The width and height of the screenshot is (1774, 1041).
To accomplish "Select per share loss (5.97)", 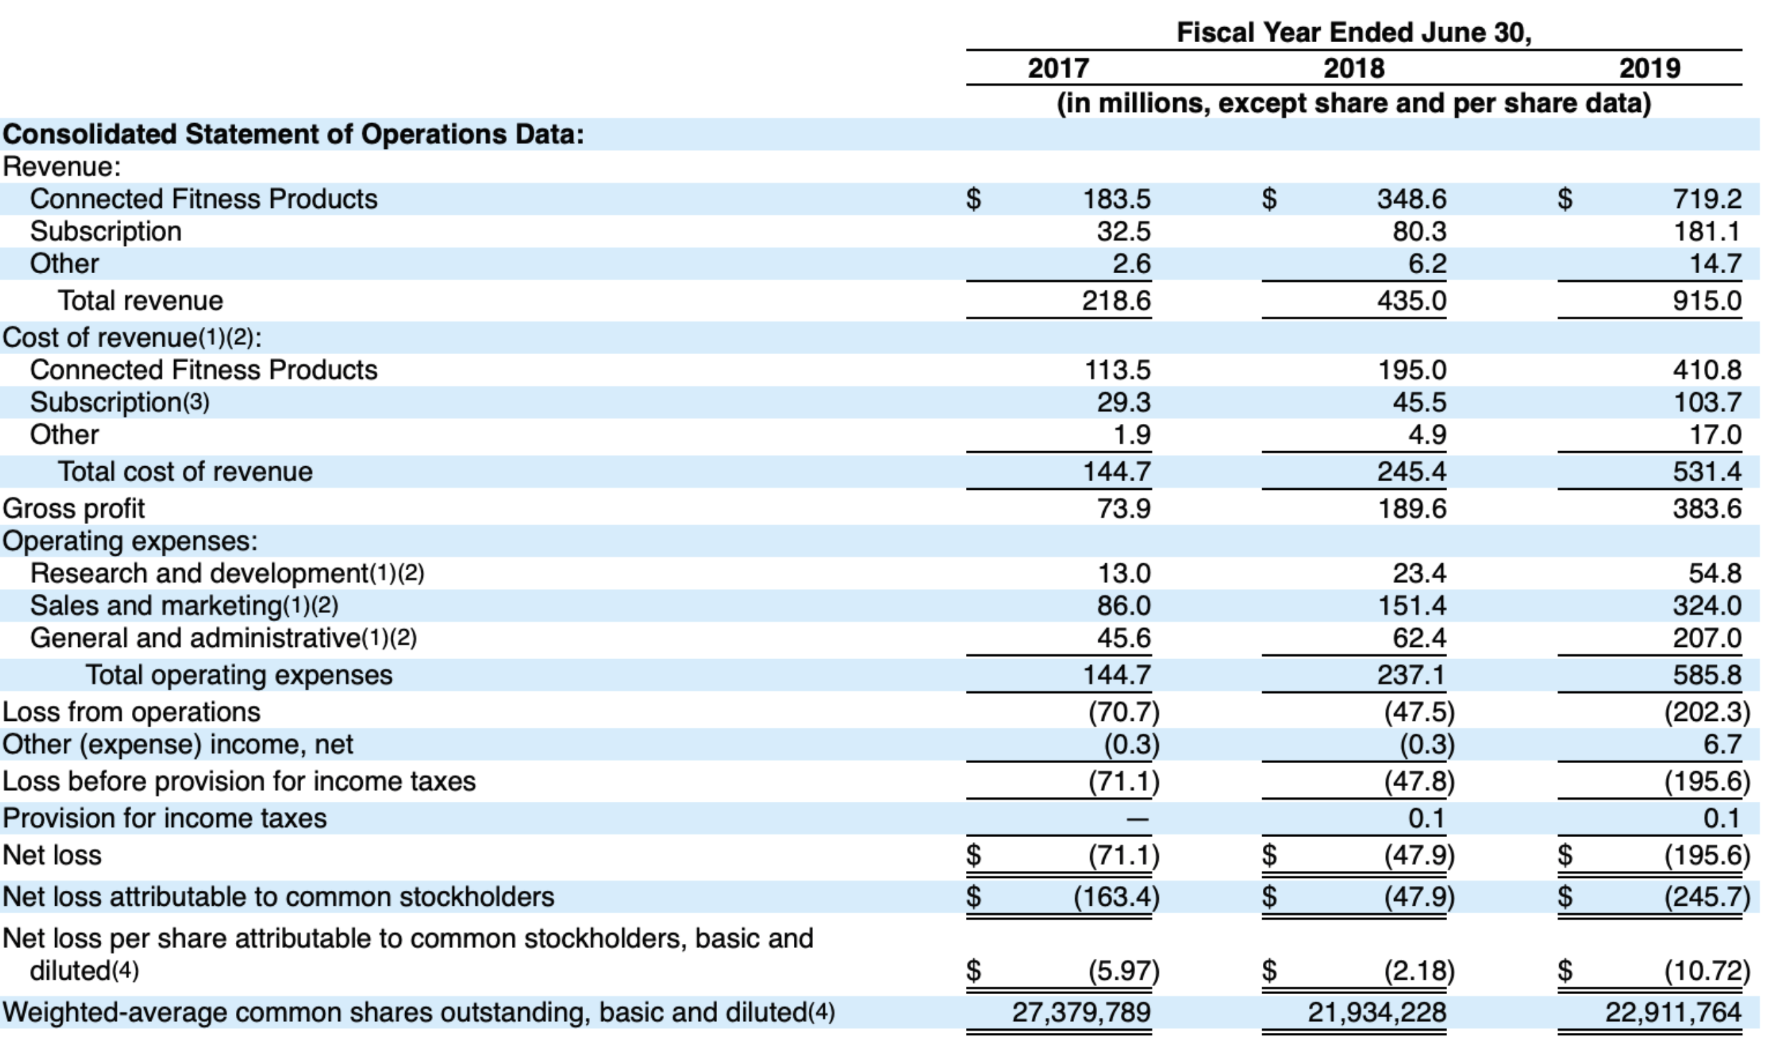I will tap(1124, 971).
